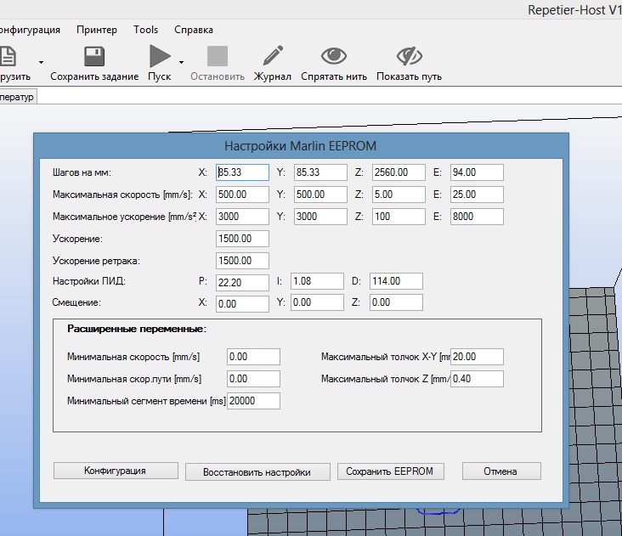Cancel the dialog with Отмена button
The height and width of the screenshot is (536, 622).
(x=501, y=471)
